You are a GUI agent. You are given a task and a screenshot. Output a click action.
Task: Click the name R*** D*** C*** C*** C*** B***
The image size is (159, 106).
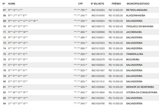23,21
